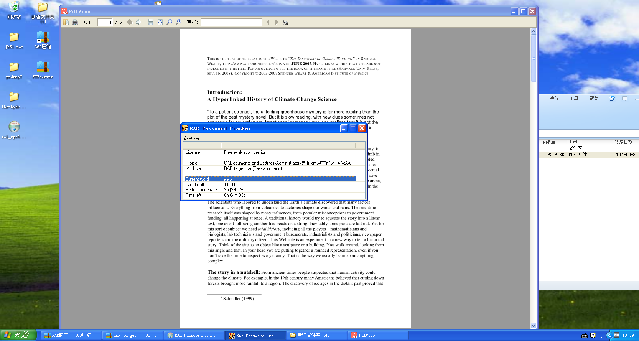
Task: Click the Time left row
Action: (x=270, y=195)
